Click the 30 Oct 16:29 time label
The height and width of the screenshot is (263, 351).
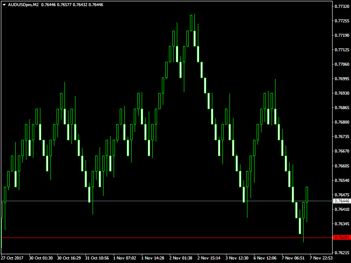pos(69,258)
